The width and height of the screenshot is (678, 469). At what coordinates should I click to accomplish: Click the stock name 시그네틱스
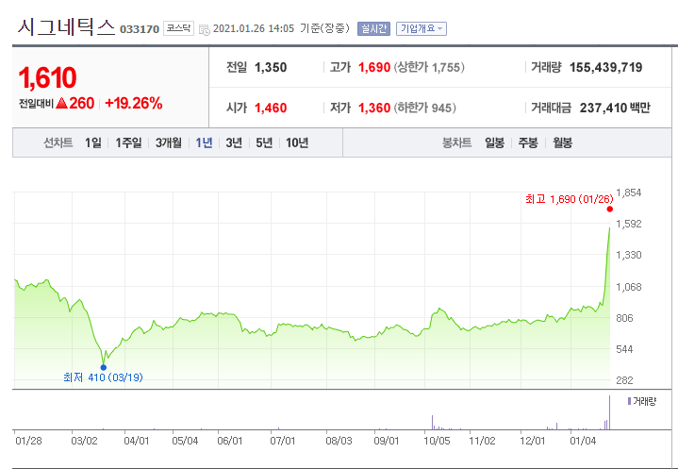tap(66, 26)
